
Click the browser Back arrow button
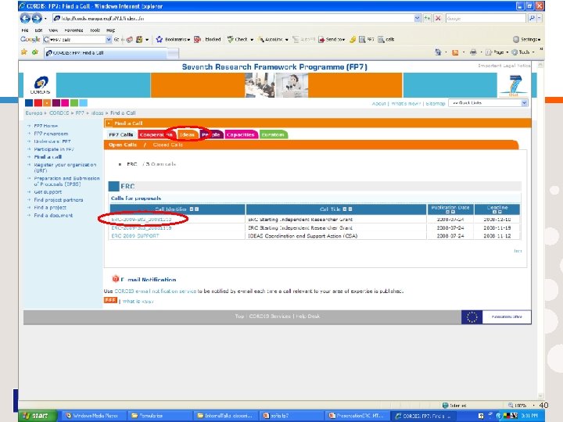tap(25, 18)
